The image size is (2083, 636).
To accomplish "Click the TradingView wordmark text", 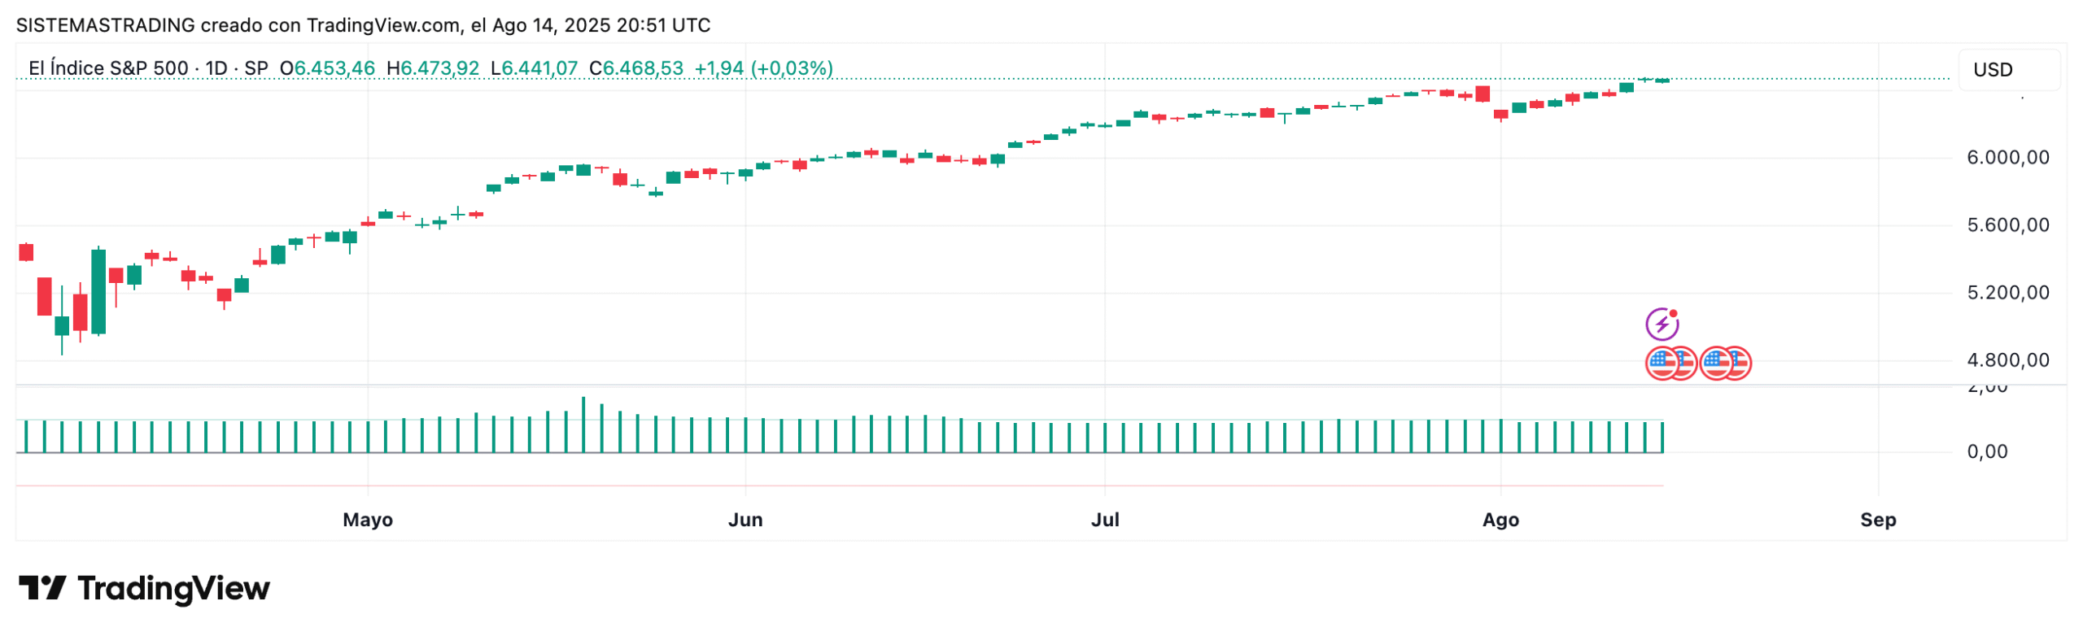I will [173, 588].
